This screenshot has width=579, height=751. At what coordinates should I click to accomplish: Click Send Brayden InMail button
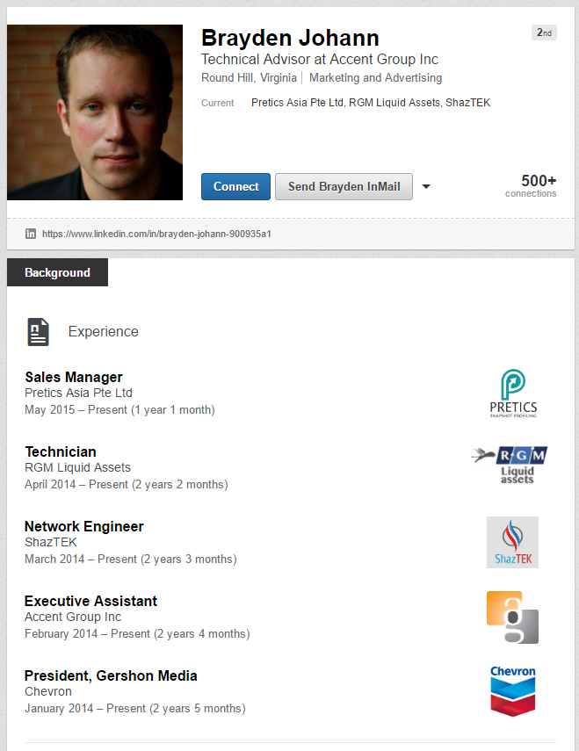click(x=344, y=186)
